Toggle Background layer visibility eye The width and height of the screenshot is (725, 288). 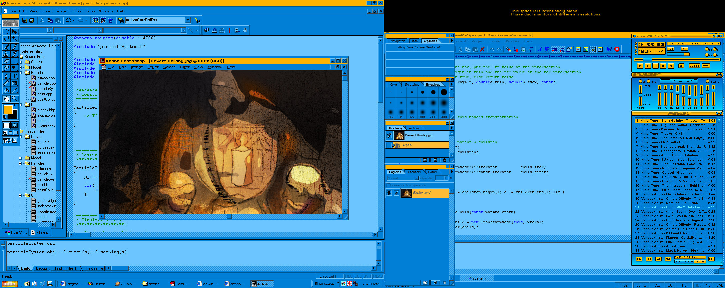pos(389,193)
